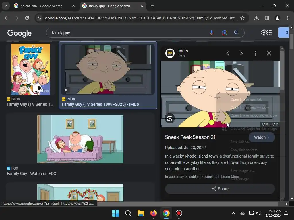Screen dimensions: 294x220
Task: Open volume control in tray
Action: pyautogui.click(x=258, y=213)
